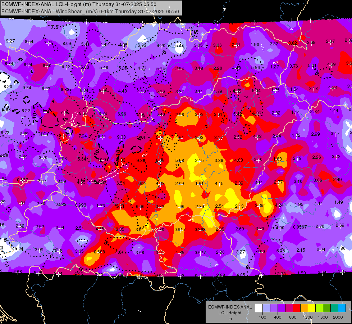Screen dimensions: 352x324
Task: Click the 'LCL-Height' legend title text
Action: [230, 313]
